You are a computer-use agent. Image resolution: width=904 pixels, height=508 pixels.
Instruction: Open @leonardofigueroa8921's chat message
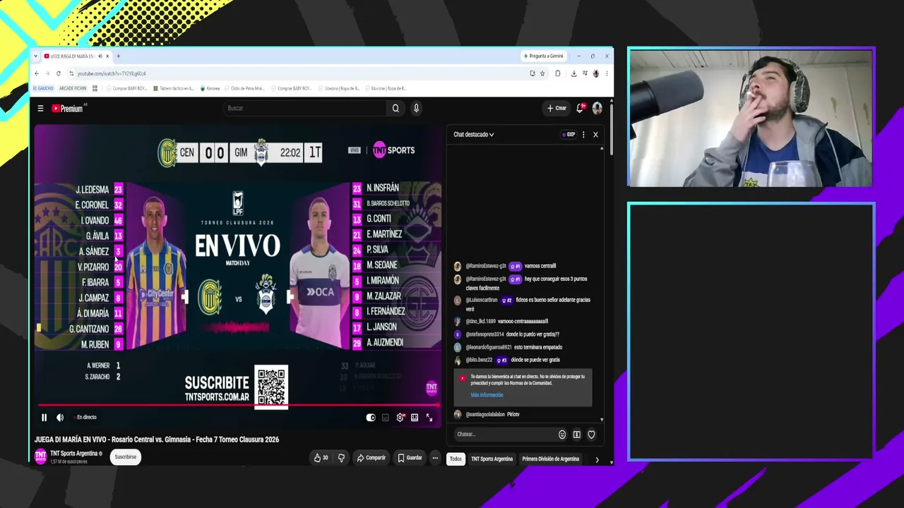(508, 347)
